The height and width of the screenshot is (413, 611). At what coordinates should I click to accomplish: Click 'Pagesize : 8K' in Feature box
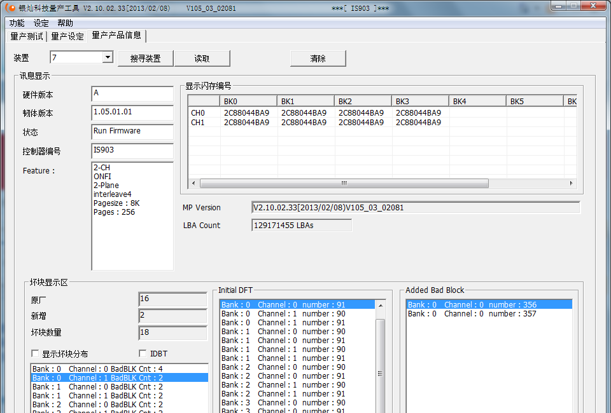[116, 203]
